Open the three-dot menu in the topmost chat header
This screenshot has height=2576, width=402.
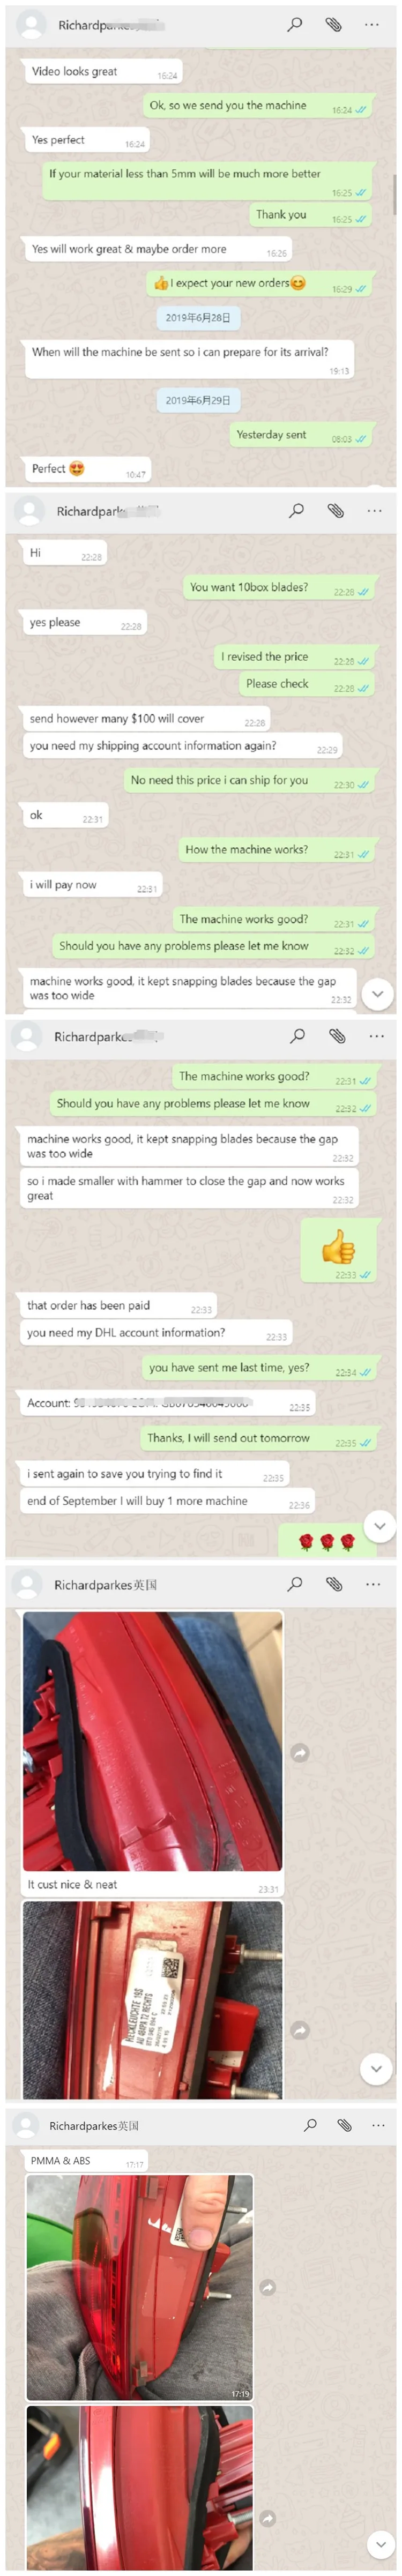pyautogui.click(x=372, y=24)
